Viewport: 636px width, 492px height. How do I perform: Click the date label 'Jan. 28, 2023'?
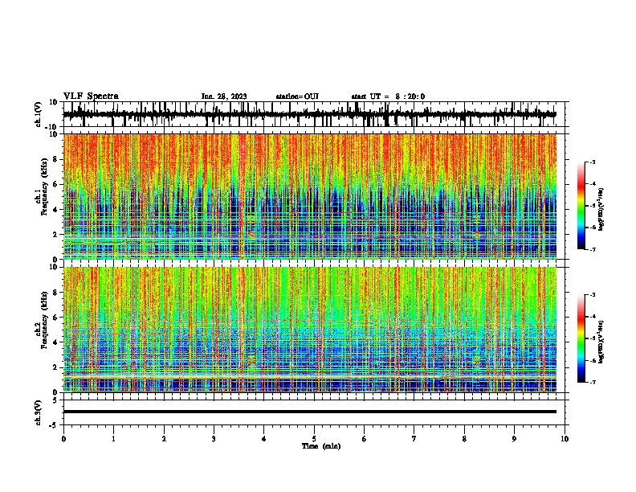[224, 96]
